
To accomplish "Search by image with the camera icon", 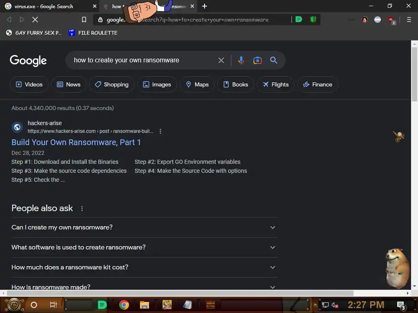I will point(257,60).
